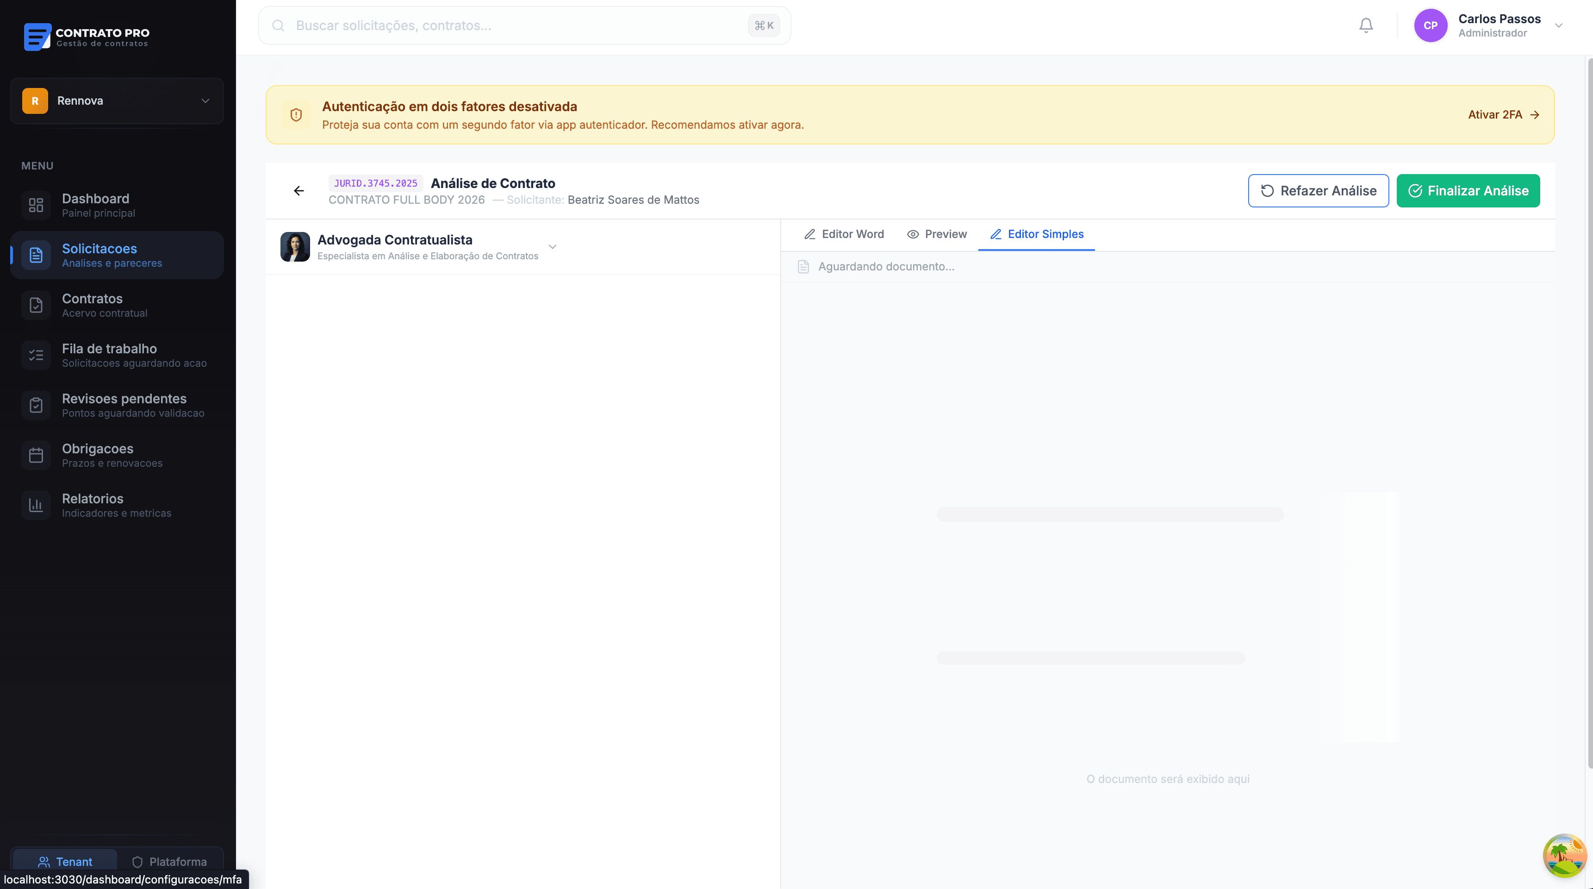Viewport: 1593px width, 889px height.
Task: Click the ⌘K shortcut badge
Action: coord(764,25)
